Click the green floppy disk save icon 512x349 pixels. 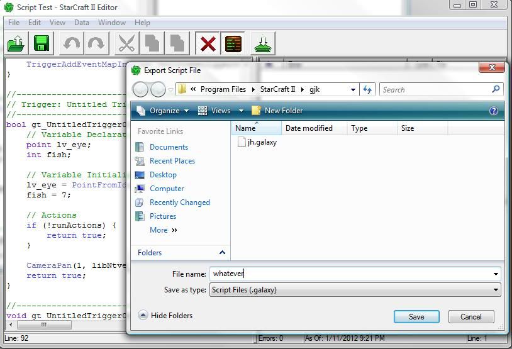pos(42,43)
